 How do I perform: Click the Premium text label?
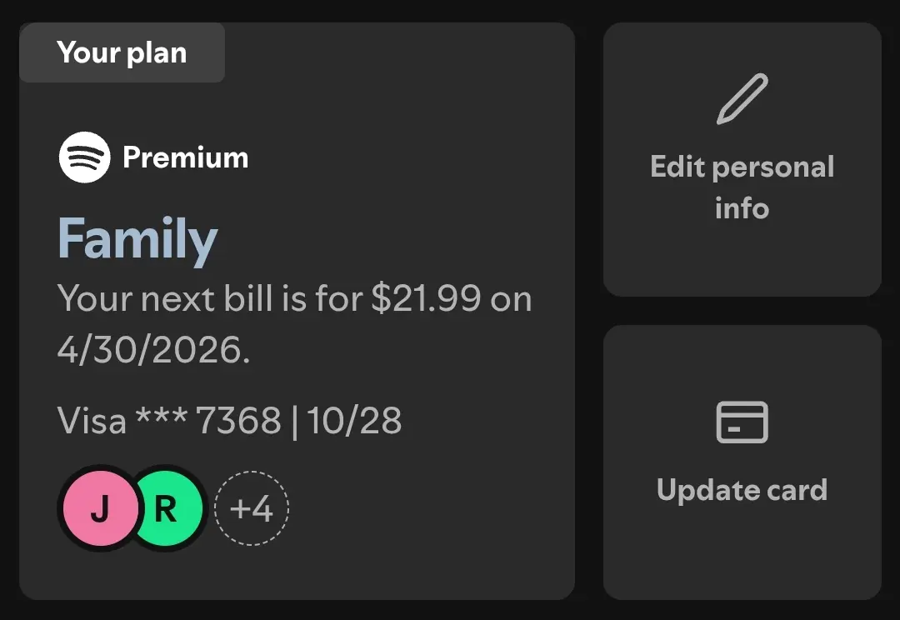click(185, 157)
